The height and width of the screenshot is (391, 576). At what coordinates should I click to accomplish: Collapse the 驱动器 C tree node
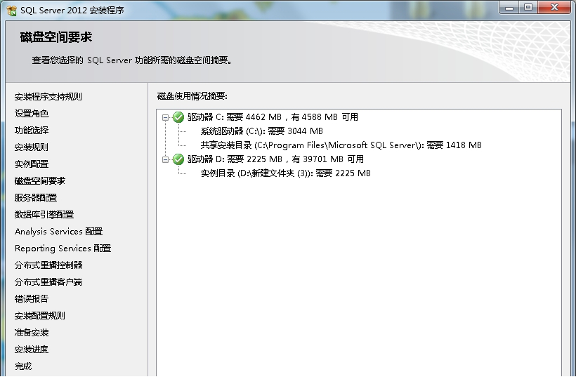click(165, 117)
